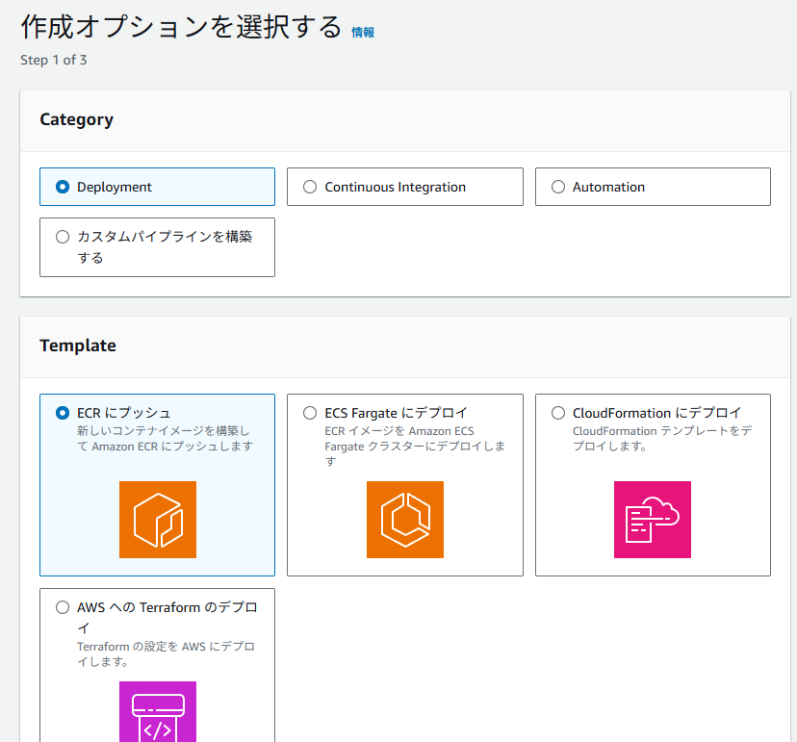
Task: Select AWS への Terraform のデプロイ template
Action: (x=64, y=608)
